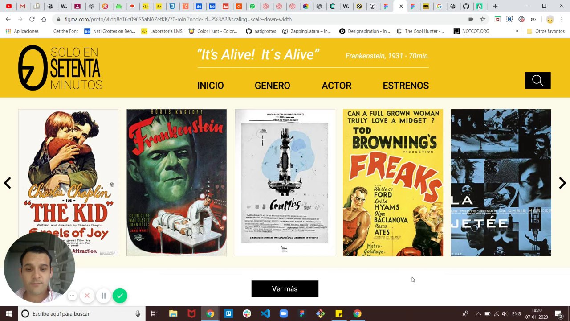Viewport: 570px width, 321px height.
Task: Open File Explorer from the taskbar
Action: tap(173, 313)
